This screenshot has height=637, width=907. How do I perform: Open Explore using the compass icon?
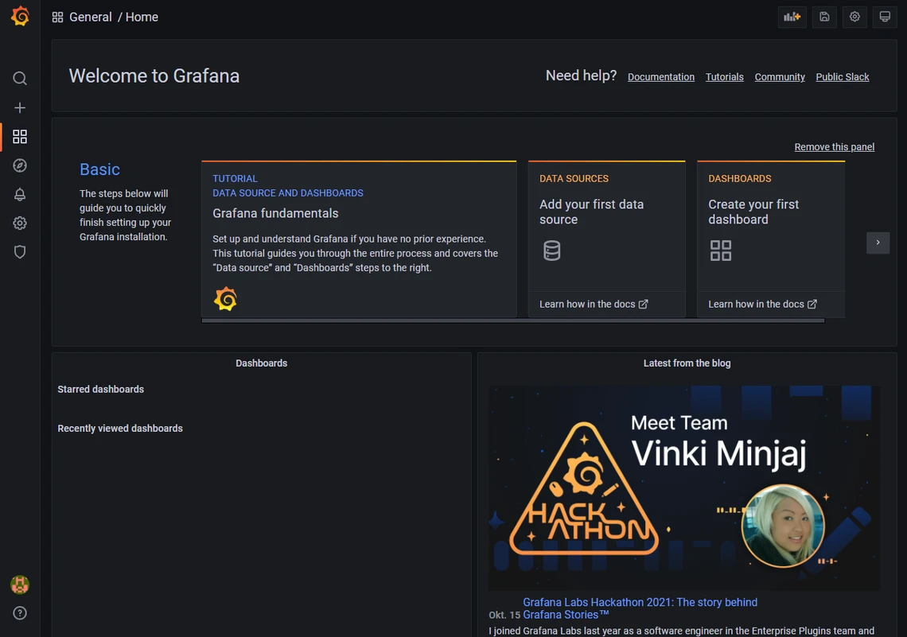19,165
